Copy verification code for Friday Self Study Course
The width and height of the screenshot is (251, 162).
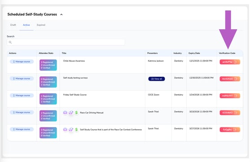click(230, 96)
